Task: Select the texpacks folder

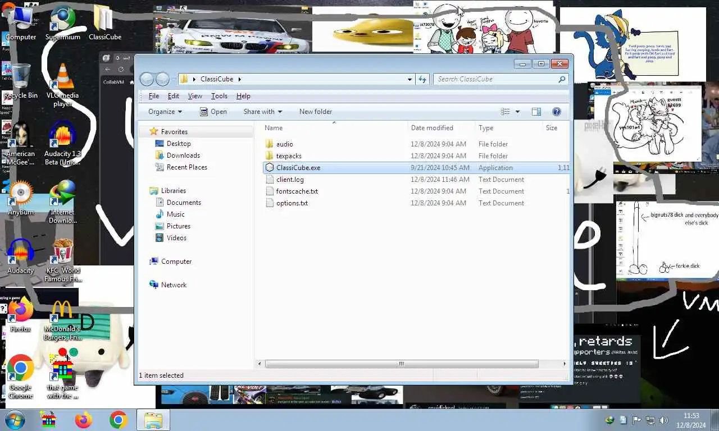Action: pos(289,156)
